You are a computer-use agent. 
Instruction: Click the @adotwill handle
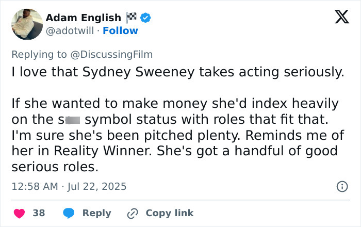tap(70, 30)
